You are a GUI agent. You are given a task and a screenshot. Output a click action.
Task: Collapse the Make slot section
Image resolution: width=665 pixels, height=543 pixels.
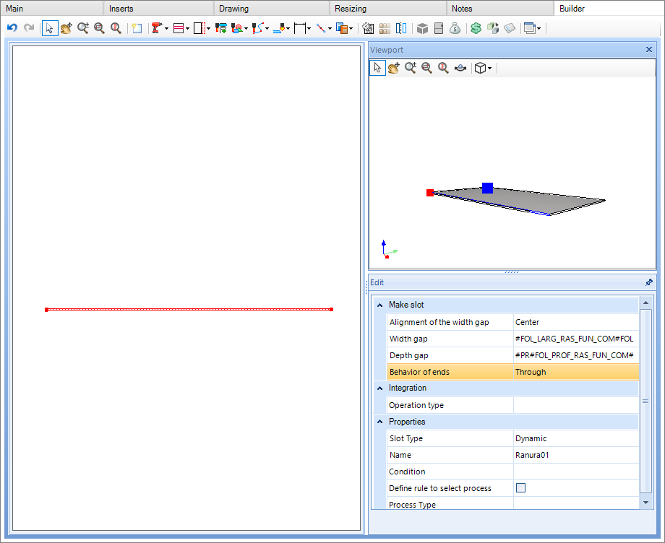coord(380,305)
